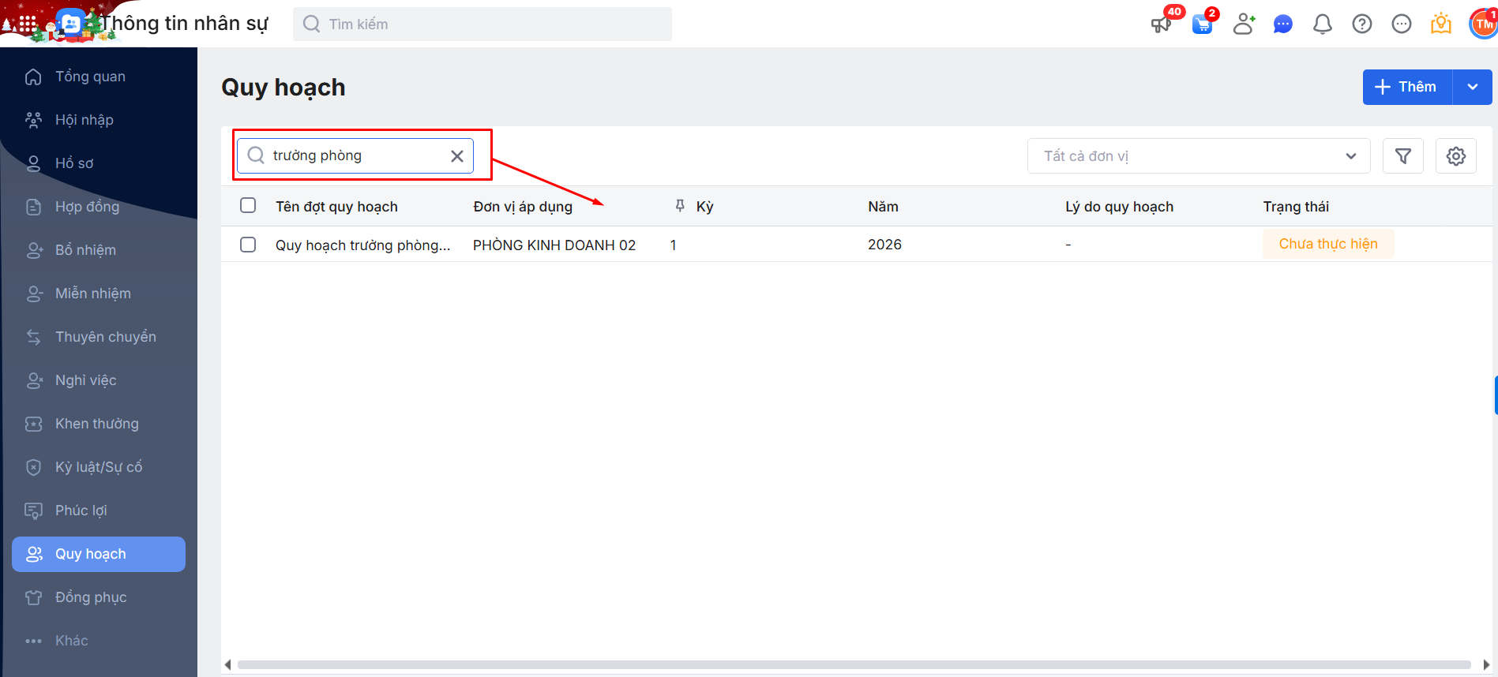Open Hội nhập menu item
This screenshot has height=677, width=1498.
99,120
